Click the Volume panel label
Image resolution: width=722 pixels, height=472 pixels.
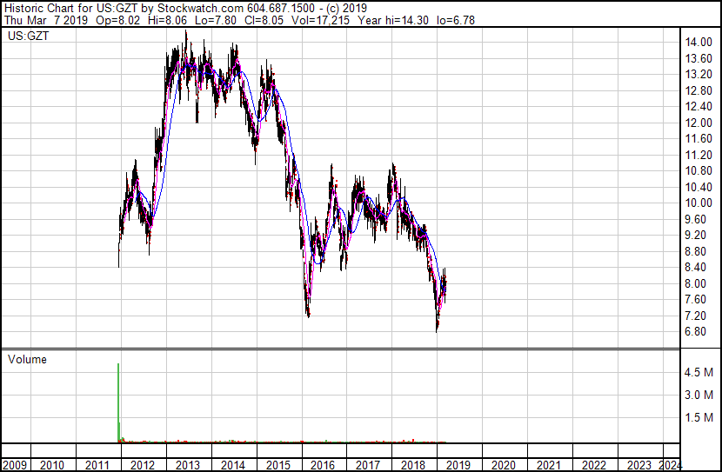27,359
